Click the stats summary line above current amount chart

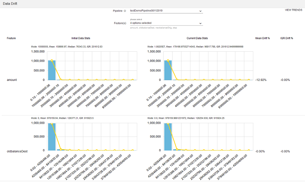pyautogui.click(x=195, y=47)
